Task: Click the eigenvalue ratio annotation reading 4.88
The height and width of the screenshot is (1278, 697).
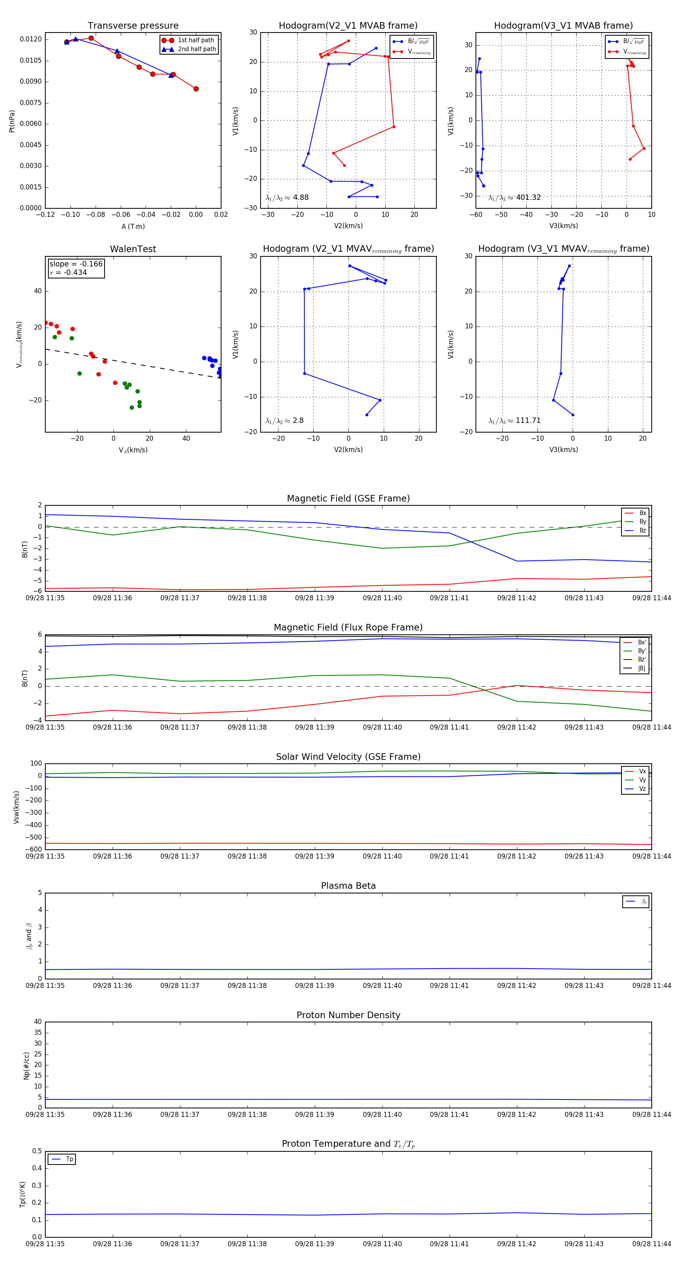Action: point(287,198)
